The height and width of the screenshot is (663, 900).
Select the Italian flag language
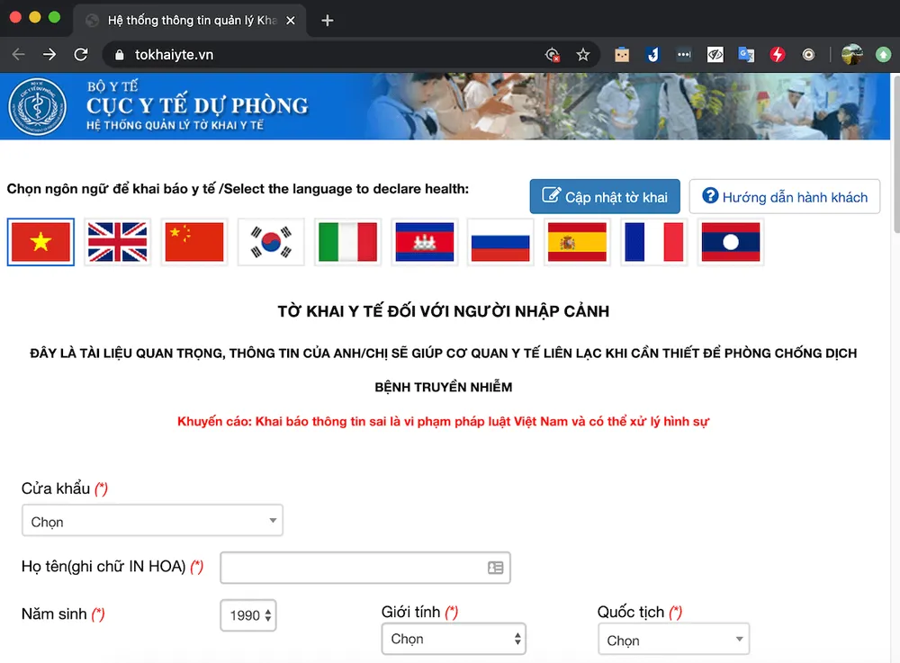(x=347, y=242)
